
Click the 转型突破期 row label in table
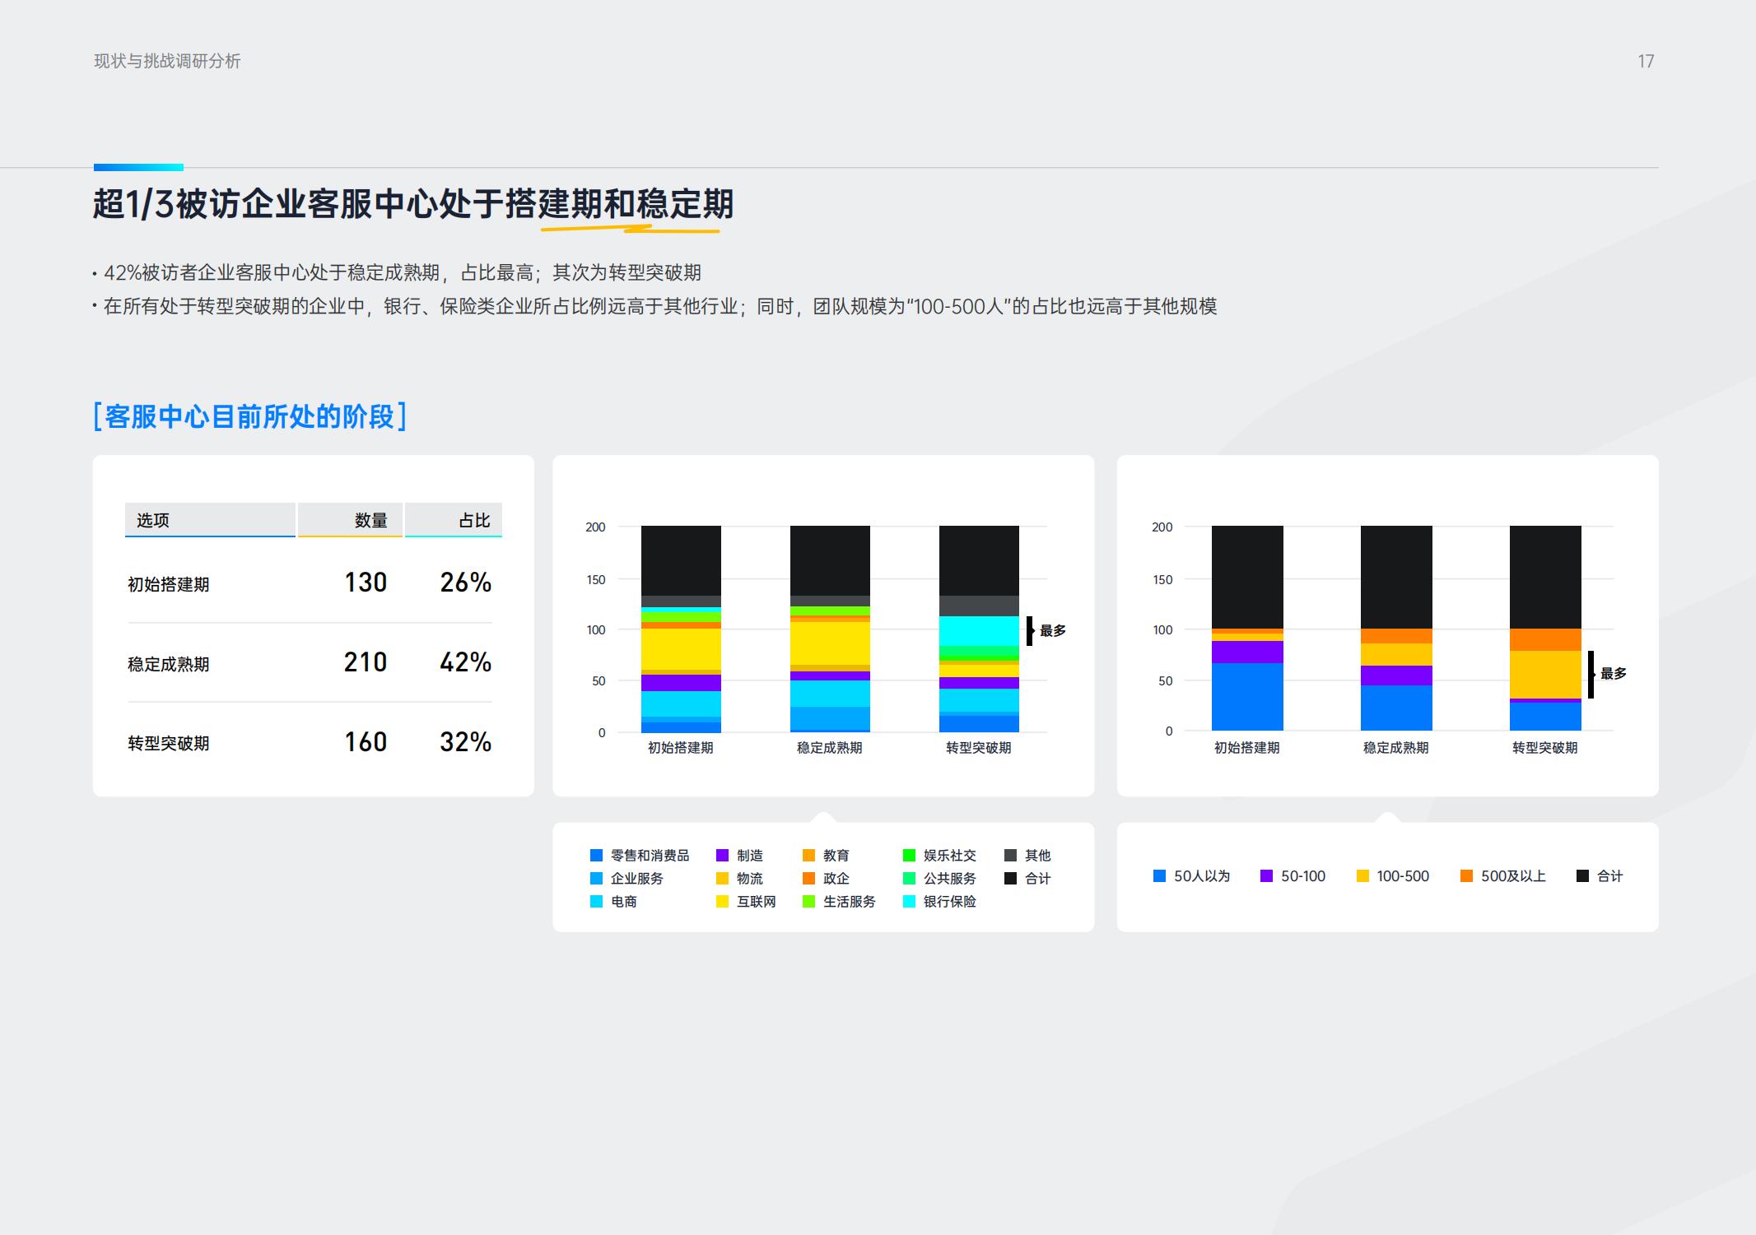tap(169, 743)
